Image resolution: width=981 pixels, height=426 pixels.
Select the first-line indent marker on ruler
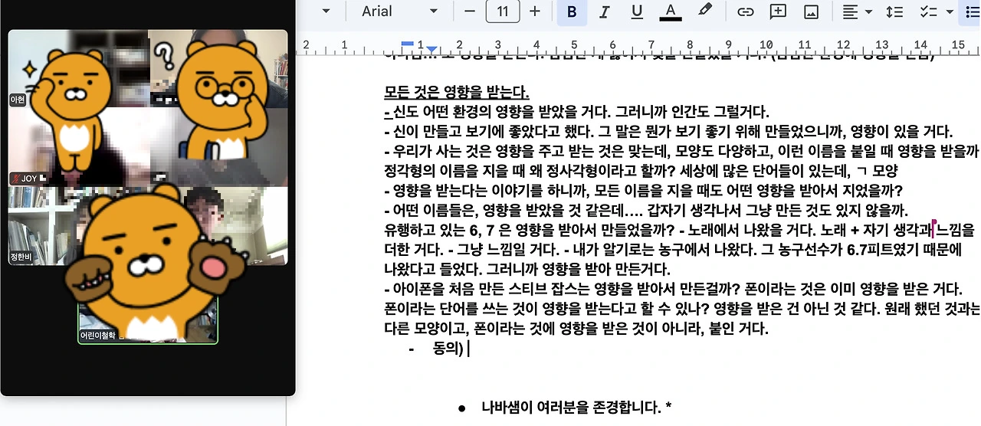tap(408, 42)
